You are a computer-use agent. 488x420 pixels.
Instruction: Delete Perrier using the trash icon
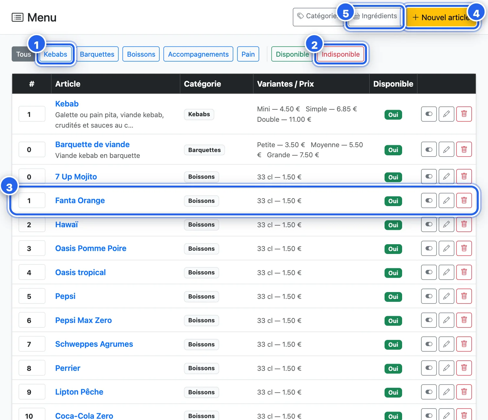[x=464, y=368]
